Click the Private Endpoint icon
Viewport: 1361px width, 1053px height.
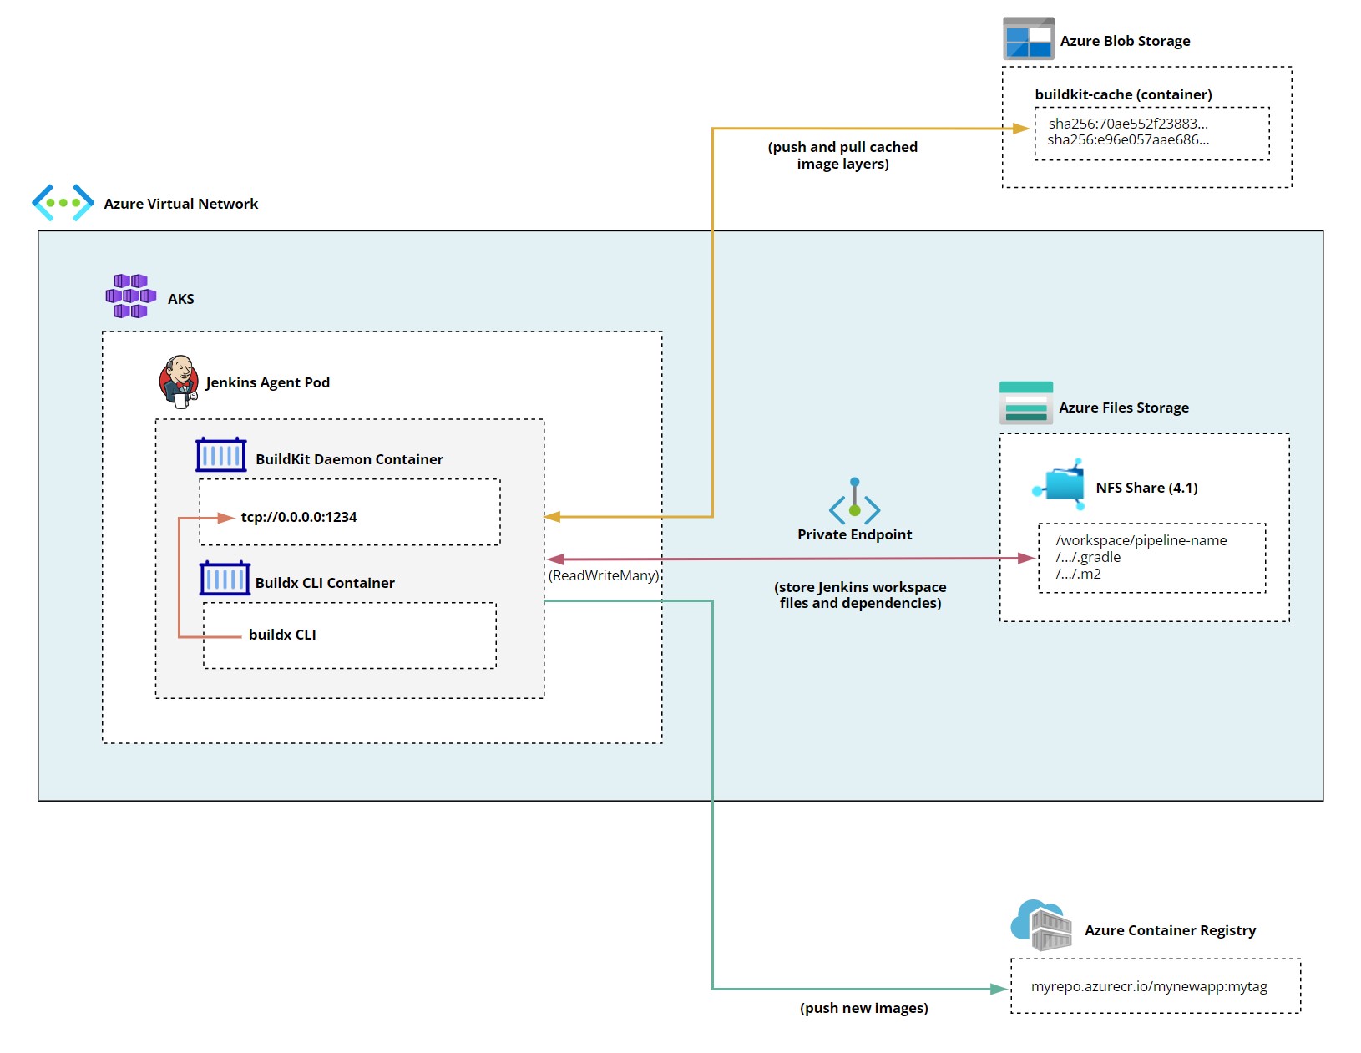pyautogui.click(x=854, y=499)
